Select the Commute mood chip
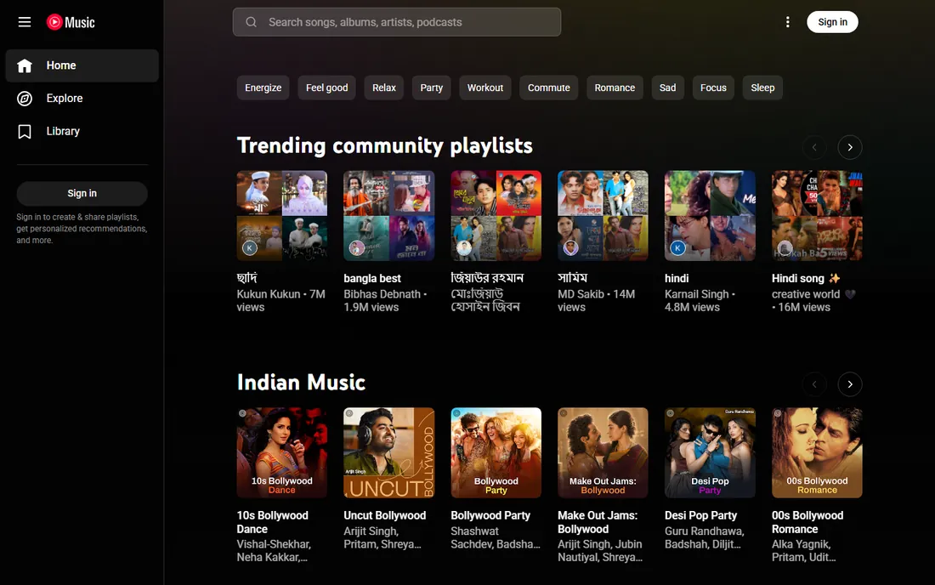Viewport: 935px width, 585px height. click(548, 88)
